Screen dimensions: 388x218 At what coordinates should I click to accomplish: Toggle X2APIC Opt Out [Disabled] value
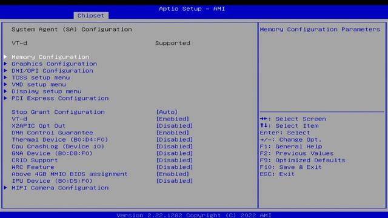(175, 126)
